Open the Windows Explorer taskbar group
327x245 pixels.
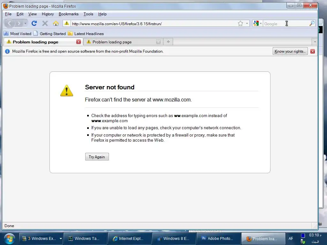(39, 239)
